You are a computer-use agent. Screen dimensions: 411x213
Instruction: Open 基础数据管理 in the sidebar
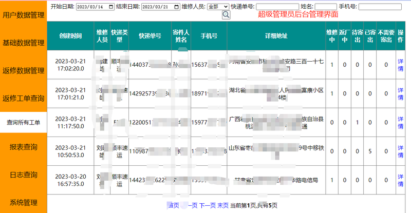(x=23, y=43)
